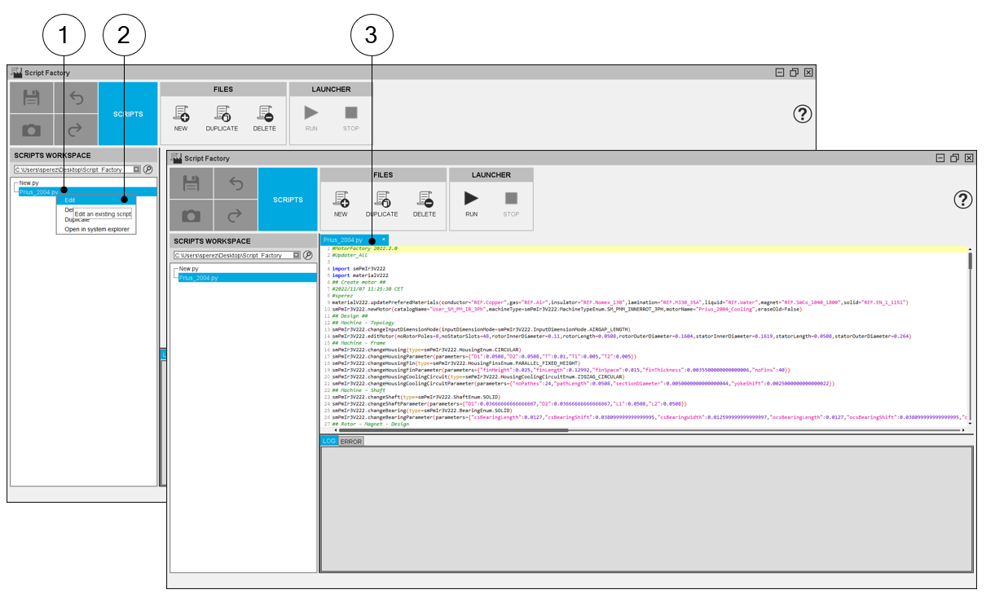Viewport: 995px width, 594px height.
Task: Click the workspace folder search icon in front window
Action: coord(308,255)
